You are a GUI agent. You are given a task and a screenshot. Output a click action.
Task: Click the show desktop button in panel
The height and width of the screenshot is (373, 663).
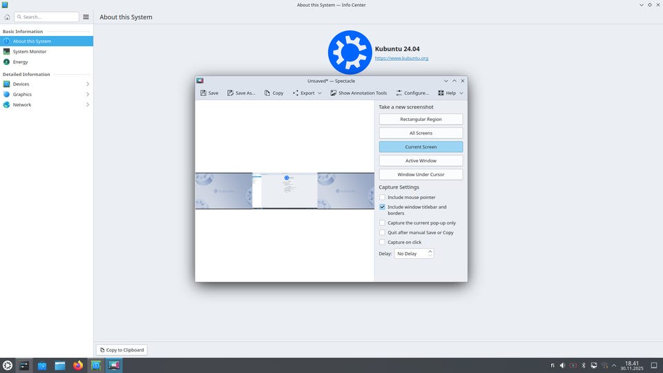[x=654, y=365]
